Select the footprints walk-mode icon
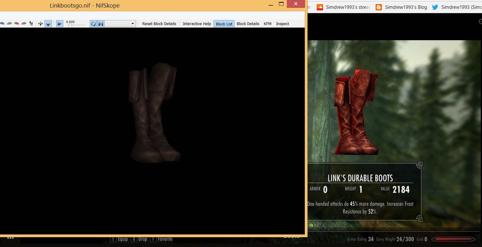 [x=31, y=24]
